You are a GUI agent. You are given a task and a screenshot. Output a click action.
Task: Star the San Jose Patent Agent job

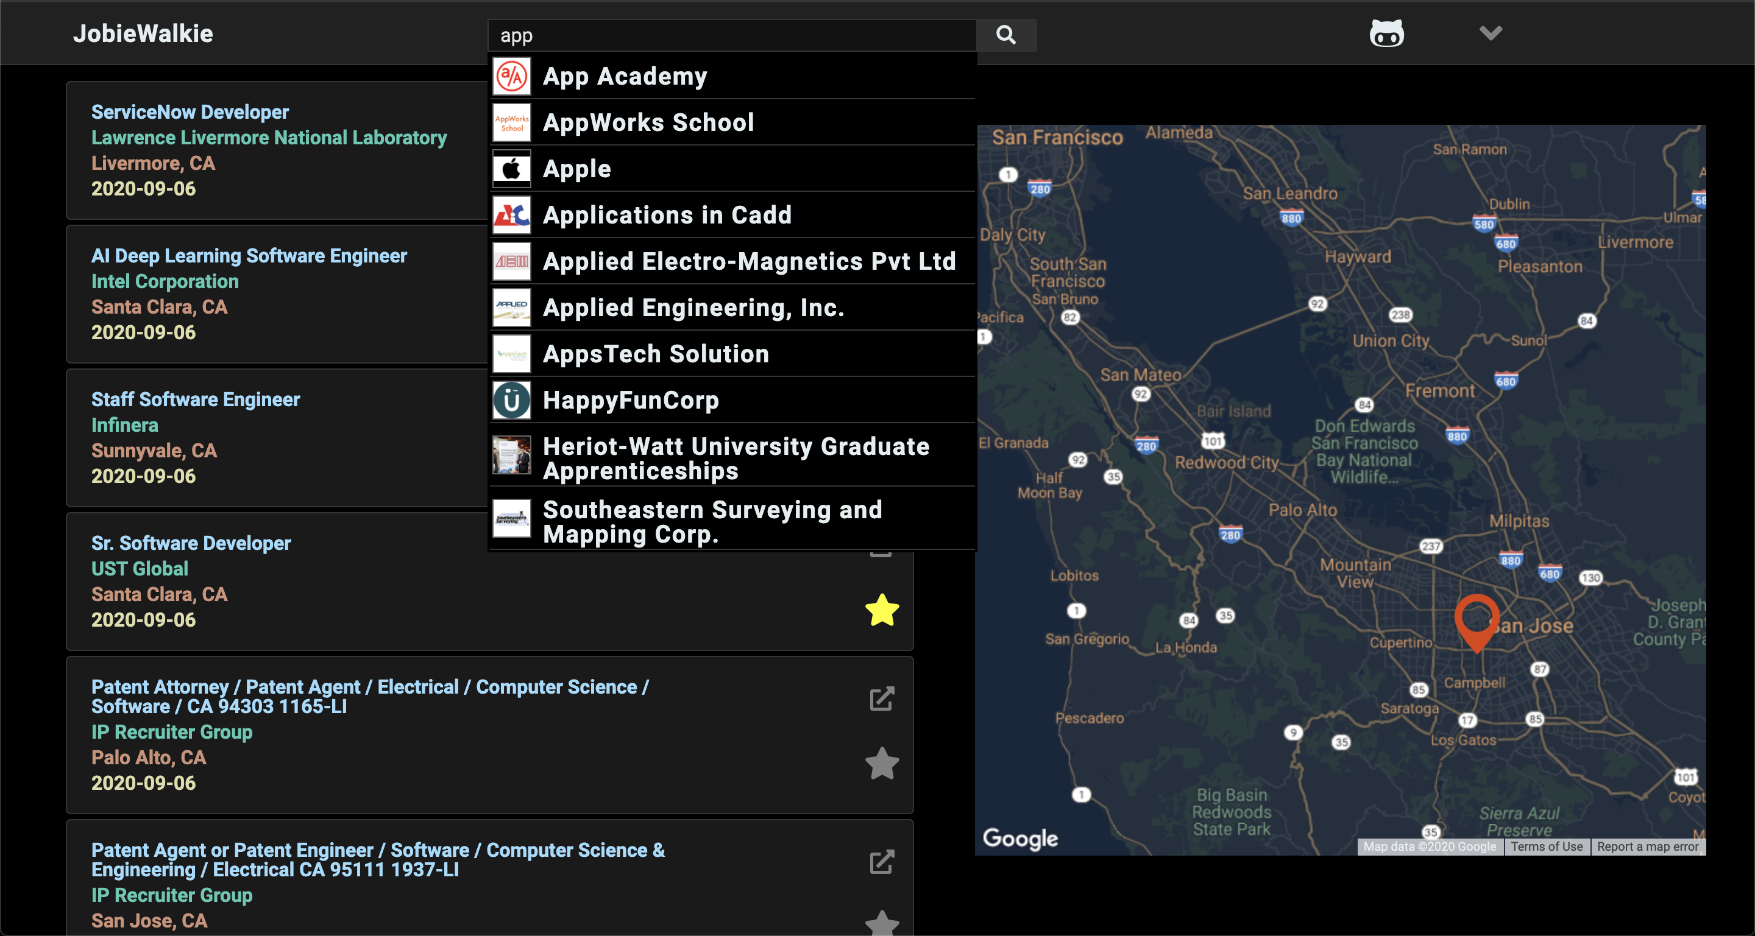point(882,923)
